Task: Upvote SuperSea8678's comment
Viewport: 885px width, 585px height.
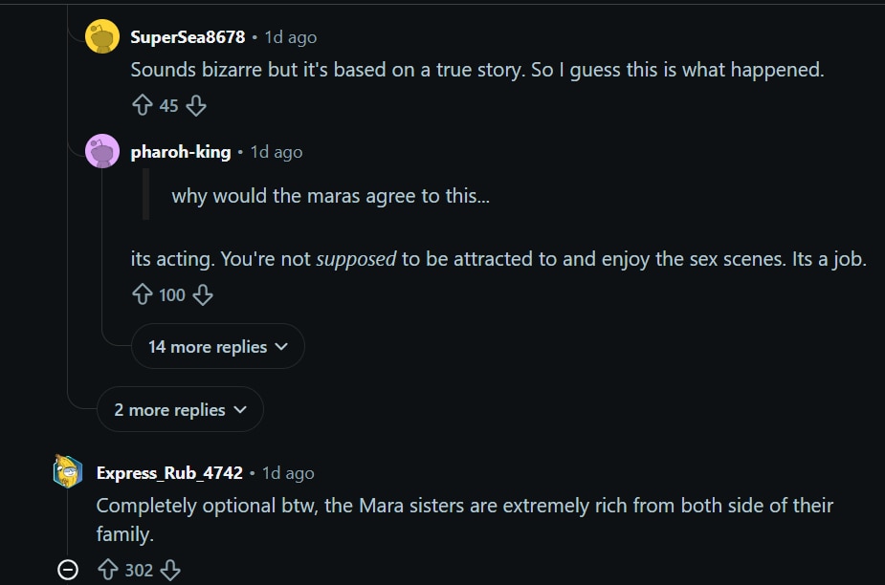Action: pyautogui.click(x=143, y=105)
